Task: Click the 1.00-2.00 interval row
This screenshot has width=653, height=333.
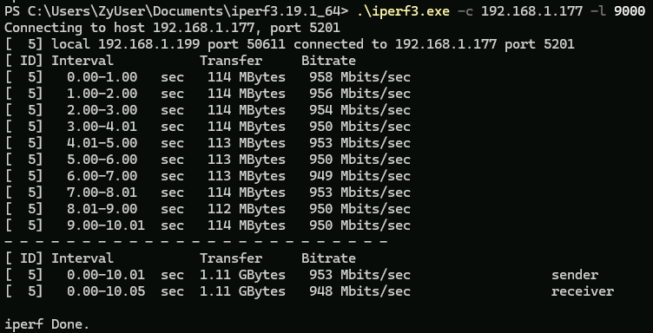Action: click(x=208, y=94)
